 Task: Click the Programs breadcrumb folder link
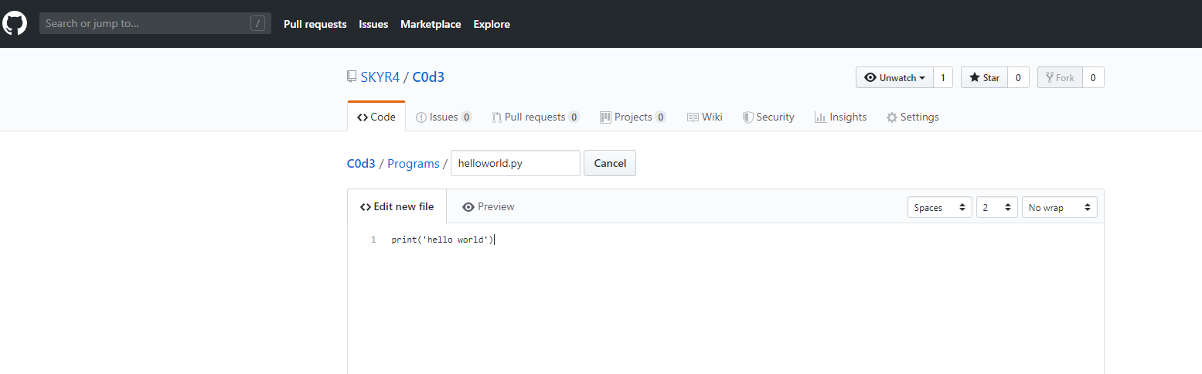414,164
